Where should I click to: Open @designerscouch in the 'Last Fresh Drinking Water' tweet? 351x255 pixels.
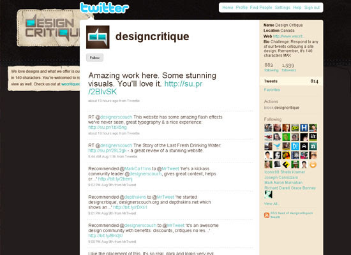116,145
